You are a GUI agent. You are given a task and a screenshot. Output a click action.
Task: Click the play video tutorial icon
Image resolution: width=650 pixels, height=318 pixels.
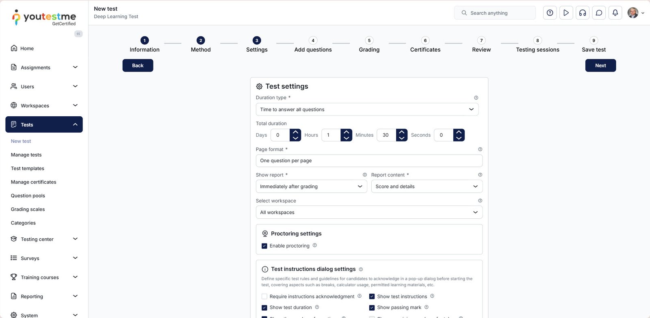point(566,13)
